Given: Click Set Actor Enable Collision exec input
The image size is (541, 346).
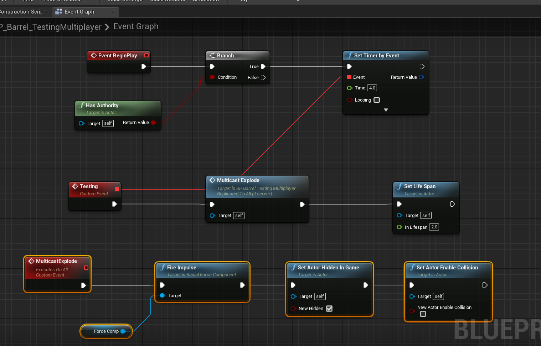Looking at the screenshot, I should click(x=412, y=285).
